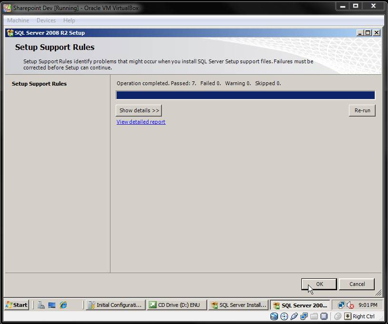Viewport: 388px width, 324px height.
Task: Click VirtualBox network adapter status icon
Action: point(304,316)
